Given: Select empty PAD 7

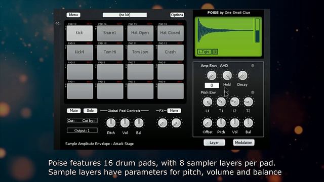Looking at the screenshot, I should tap(140, 72).
